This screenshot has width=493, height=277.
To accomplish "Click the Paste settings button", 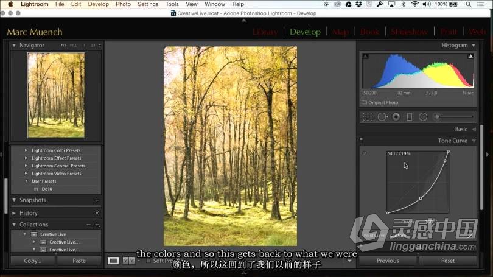I will click(79, 261).
